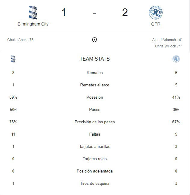
Task: Select Chuks Aneke 75' goal entry
Action: coord(21,40)
